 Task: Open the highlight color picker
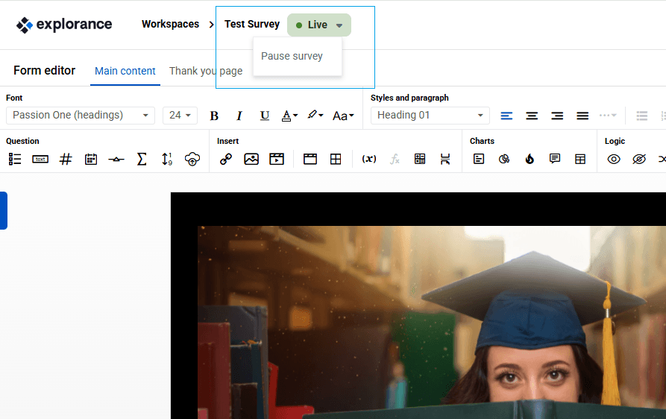tap(315, 115)
